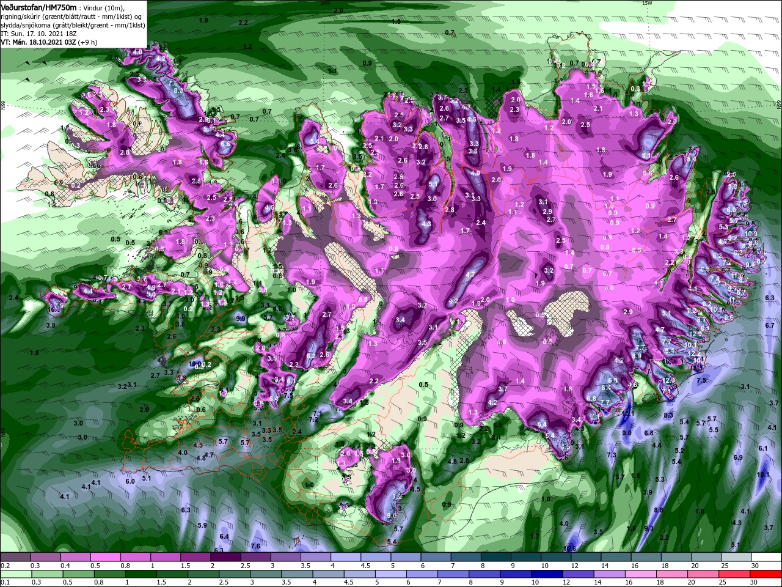This screenshot has width=782, height=587.
Task: Pick the dark purple 2 swatch in upper legend row
Action: click(225, 557)
